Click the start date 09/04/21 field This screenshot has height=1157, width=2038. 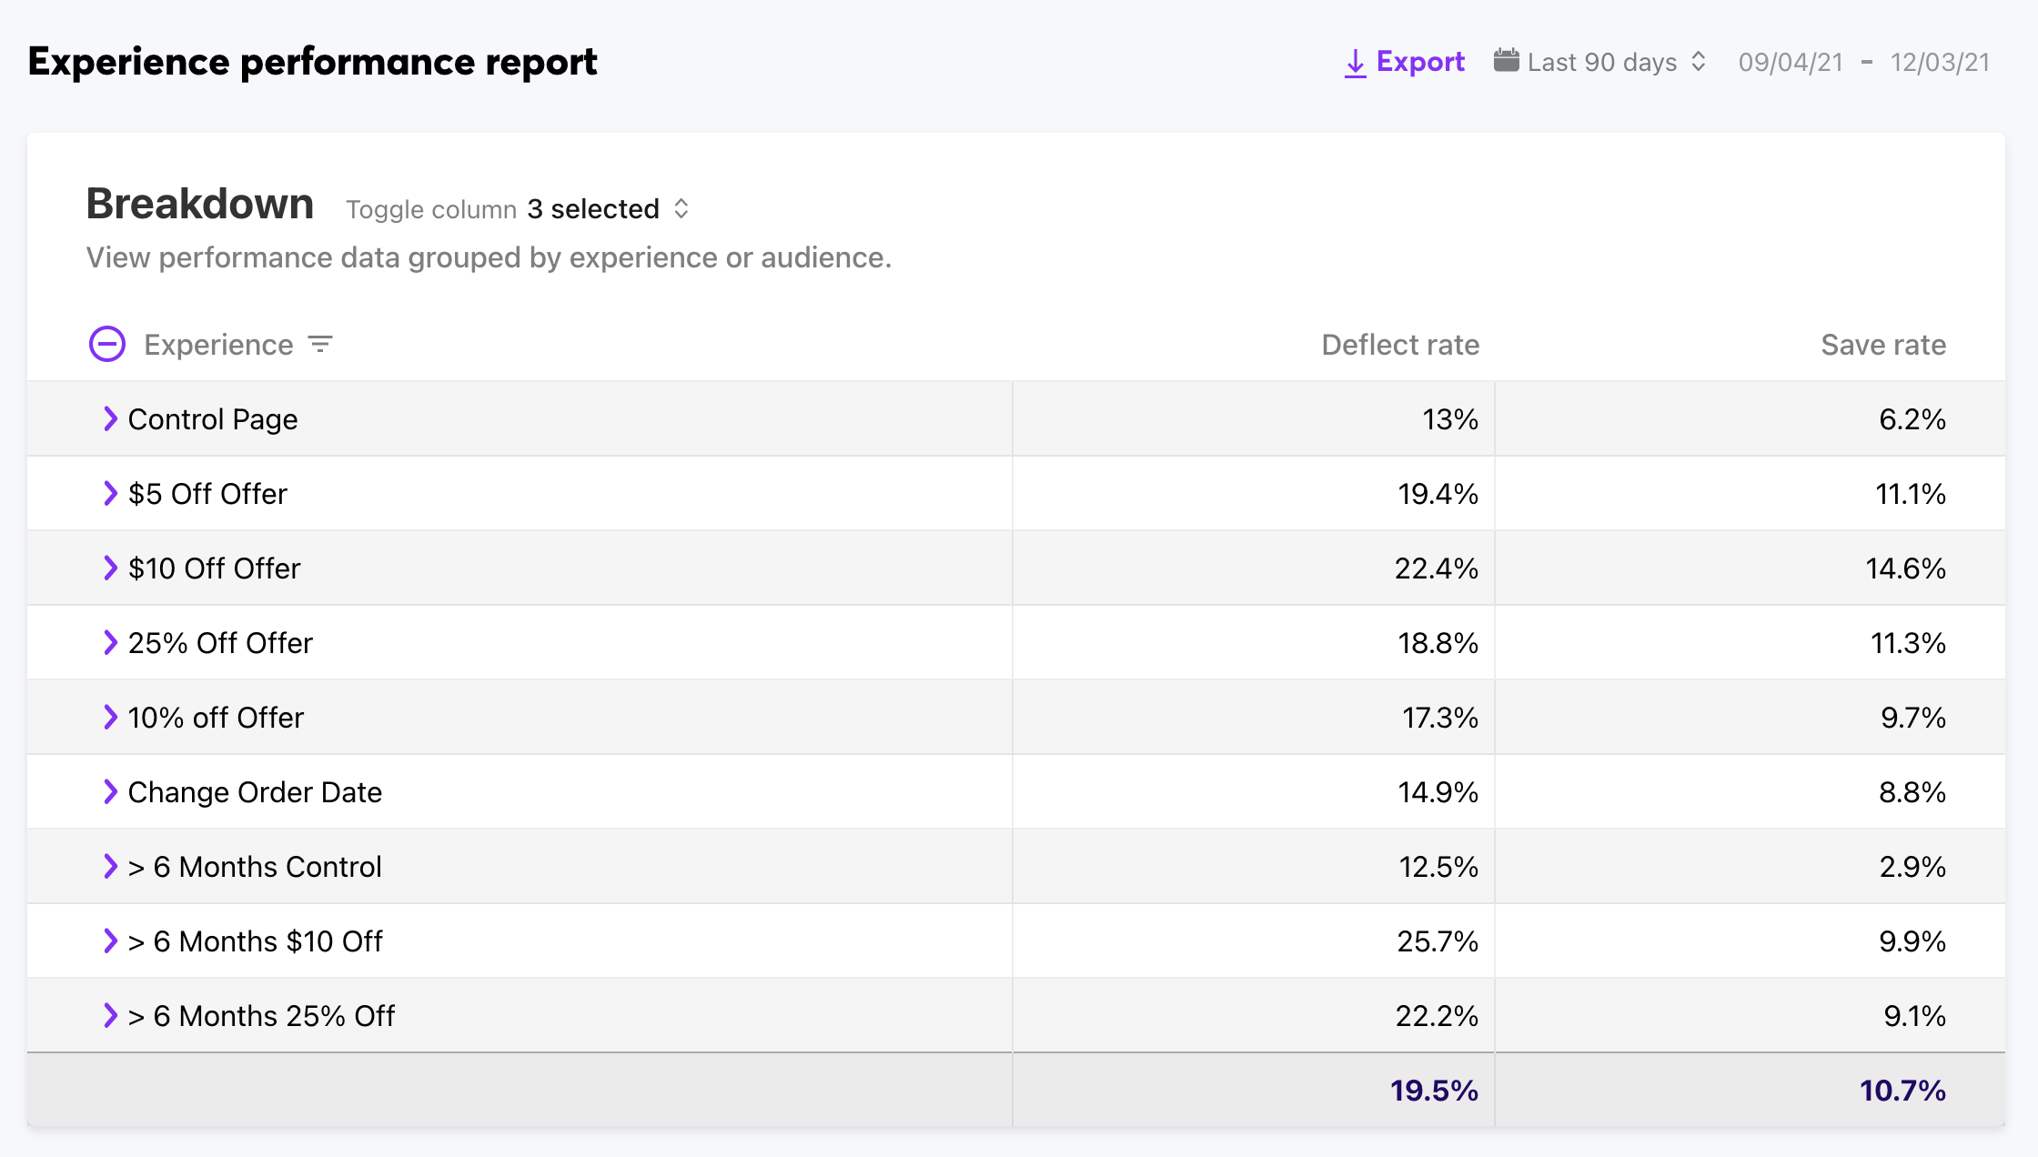(1790, 62)
